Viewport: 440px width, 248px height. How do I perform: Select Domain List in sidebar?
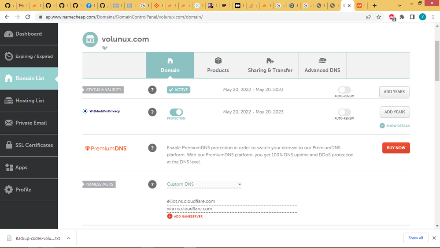29,79
